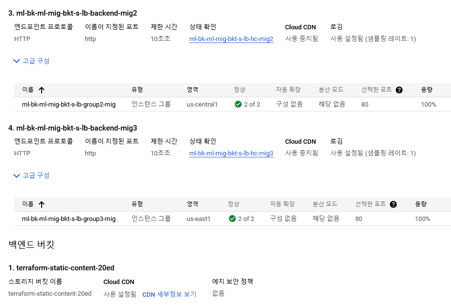This screenshot has width=451, height=307.
Task: Click the sort arrow beside 이름 in mig3 table
Action: pos(41,204)
